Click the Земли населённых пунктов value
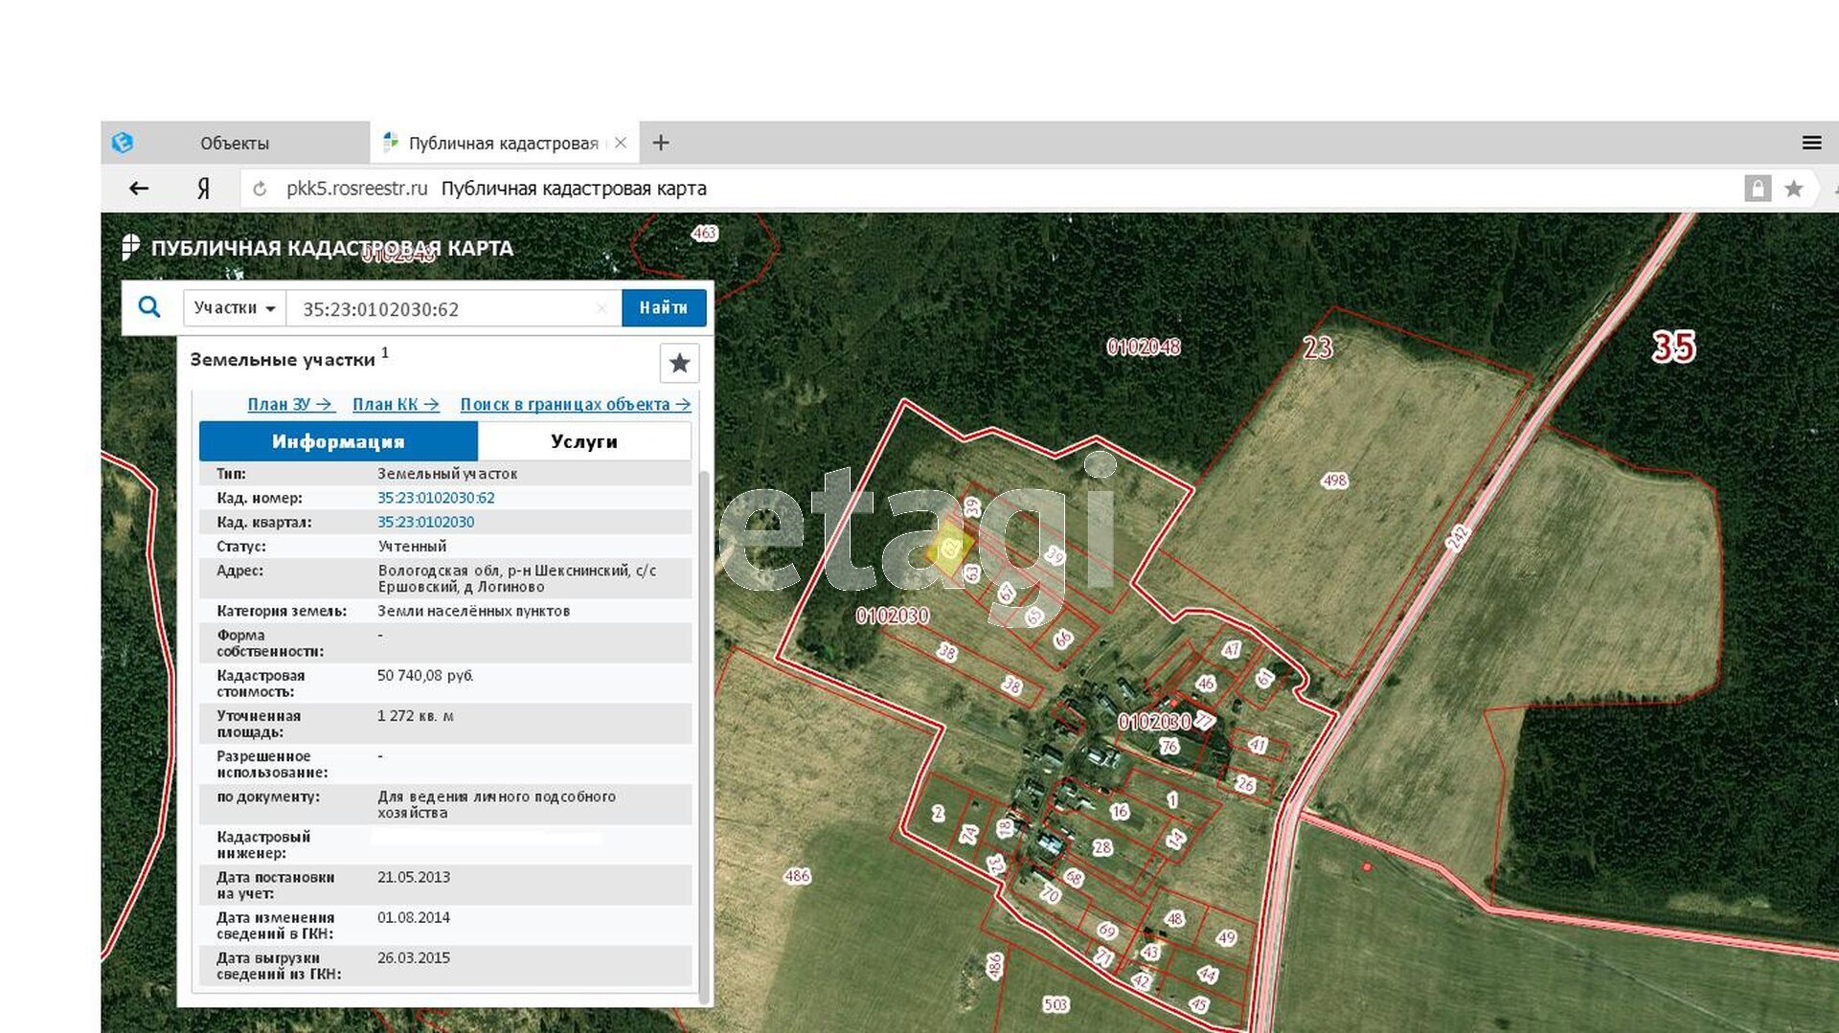 pos(473,611)
